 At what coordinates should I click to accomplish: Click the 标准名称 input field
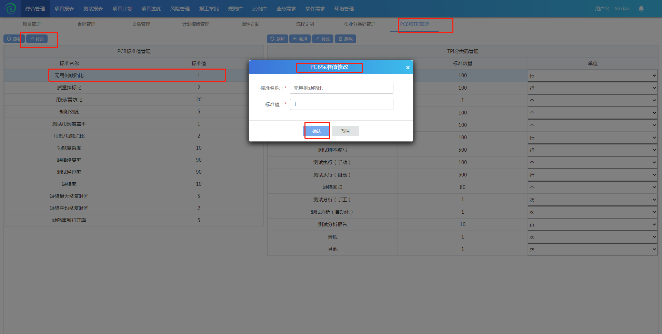[341, 88]
